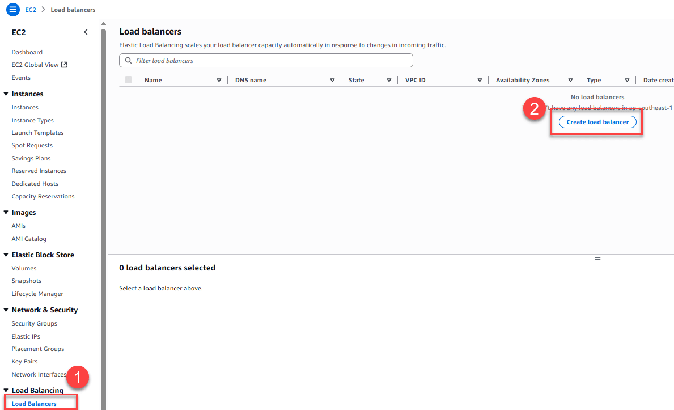Viewport: 674px width, 410px height.
Task: Open EC2 Global View external link
Action: pos(36,64)
